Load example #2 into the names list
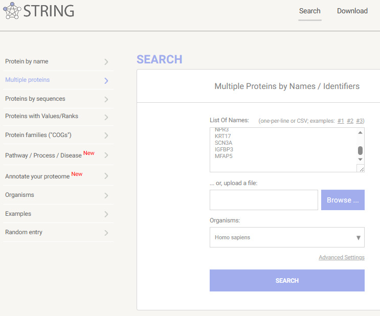Screen dimensions: 380x316 coord(350,121)
